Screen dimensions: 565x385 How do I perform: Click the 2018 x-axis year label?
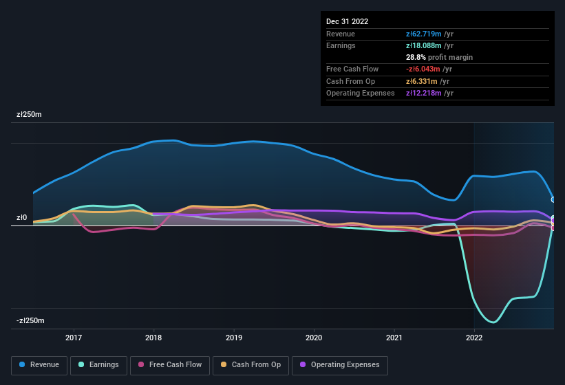(x=153, y=338)
